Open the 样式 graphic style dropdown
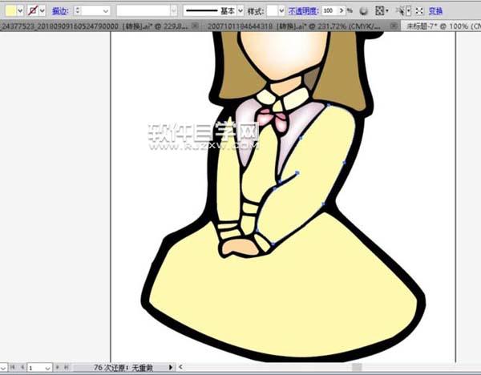The width and height of the screenshot is (481, 375). (x=281, y=11)
